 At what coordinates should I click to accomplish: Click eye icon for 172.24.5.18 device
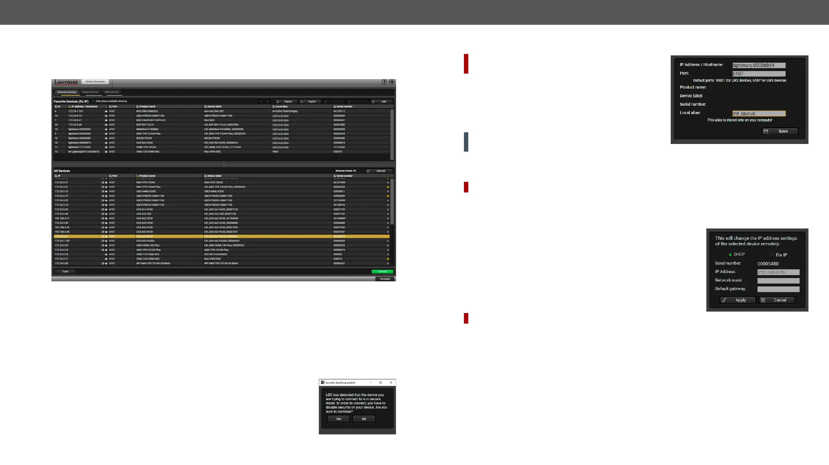coord(106,254)
